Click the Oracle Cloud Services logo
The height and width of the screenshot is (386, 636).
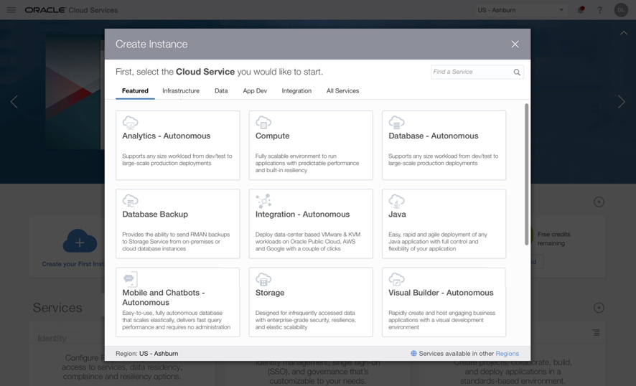coord(71,10)
